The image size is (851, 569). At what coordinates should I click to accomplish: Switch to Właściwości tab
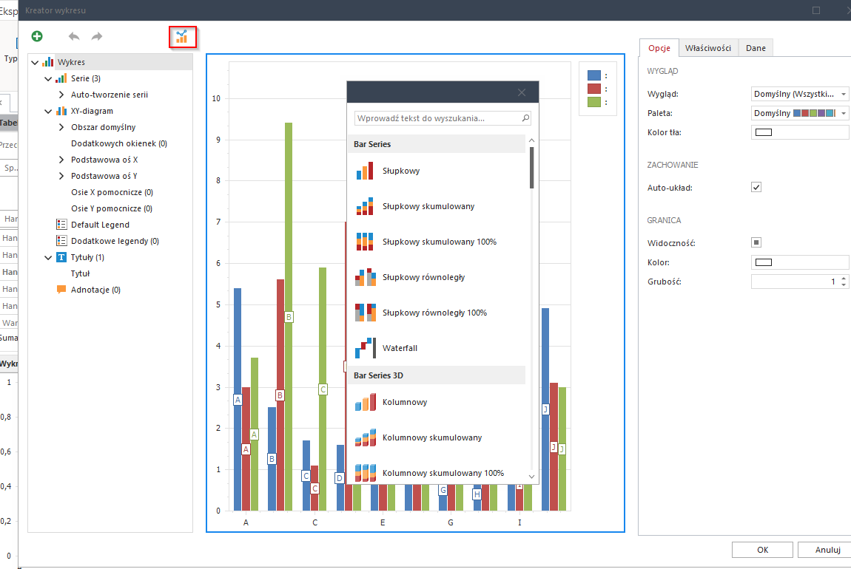(x=707, y=48)
